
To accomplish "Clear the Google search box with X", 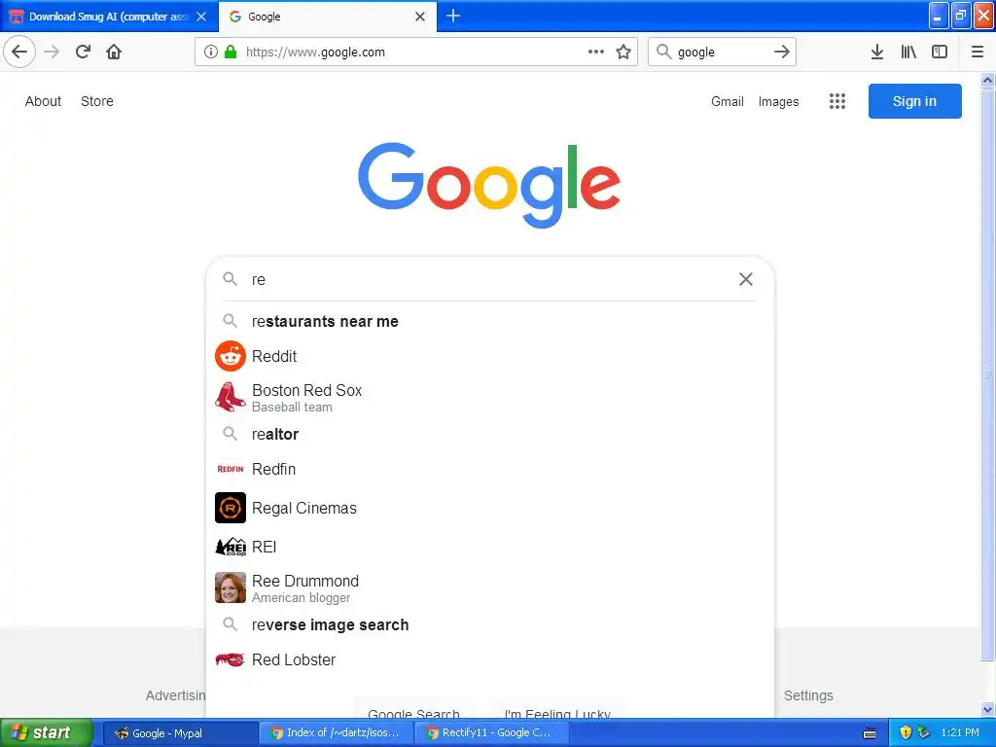I will tap(746, 279).
